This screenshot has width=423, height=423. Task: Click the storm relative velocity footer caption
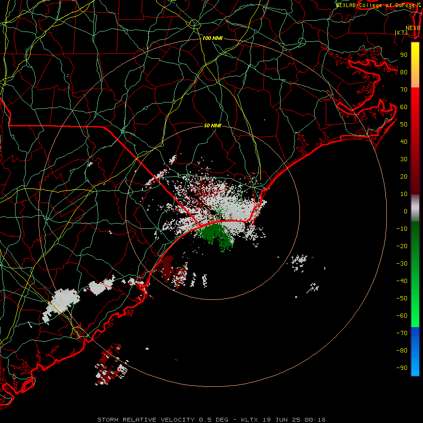211,420
